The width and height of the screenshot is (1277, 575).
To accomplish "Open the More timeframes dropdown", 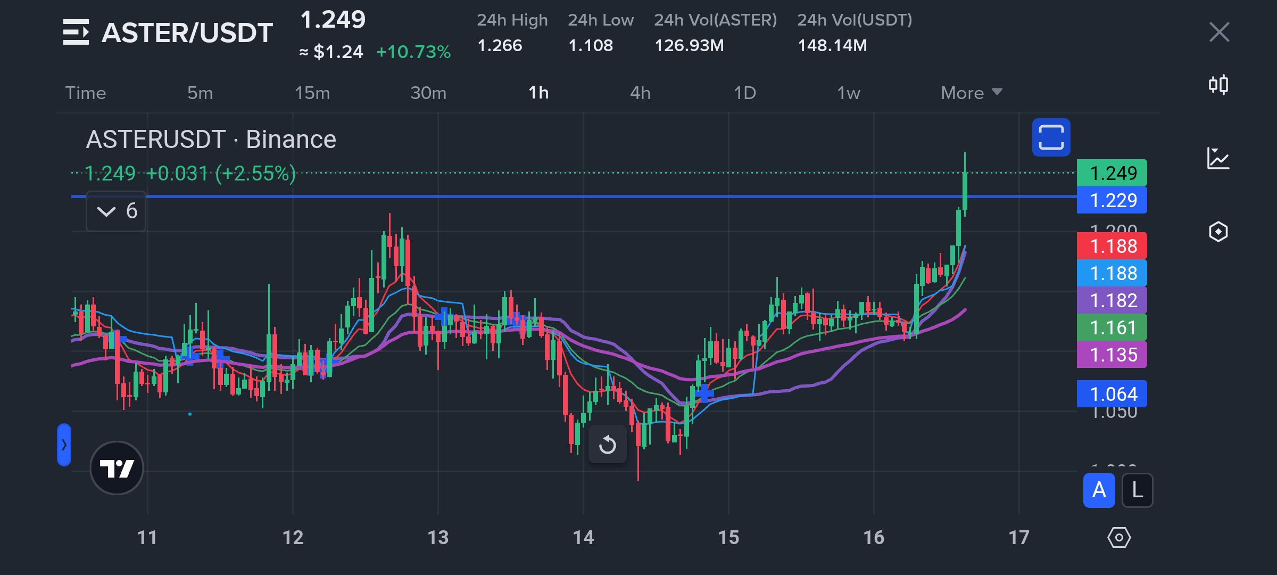I will (x=971, y=93).
